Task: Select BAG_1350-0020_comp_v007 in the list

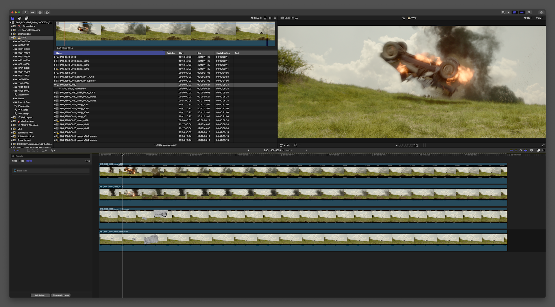Action: 74,128
